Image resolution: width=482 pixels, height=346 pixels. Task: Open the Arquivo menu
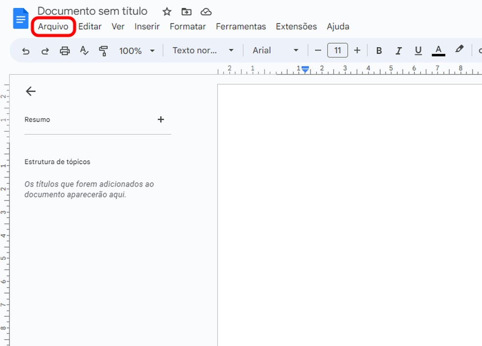(53, 26)
